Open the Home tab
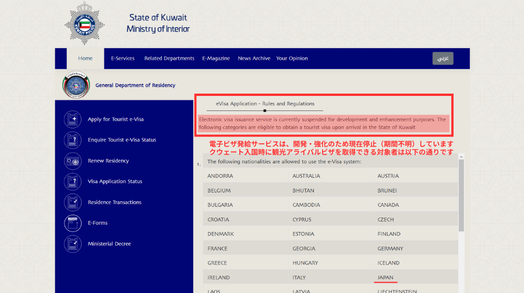524x293 pixels. tap(85, 58)
